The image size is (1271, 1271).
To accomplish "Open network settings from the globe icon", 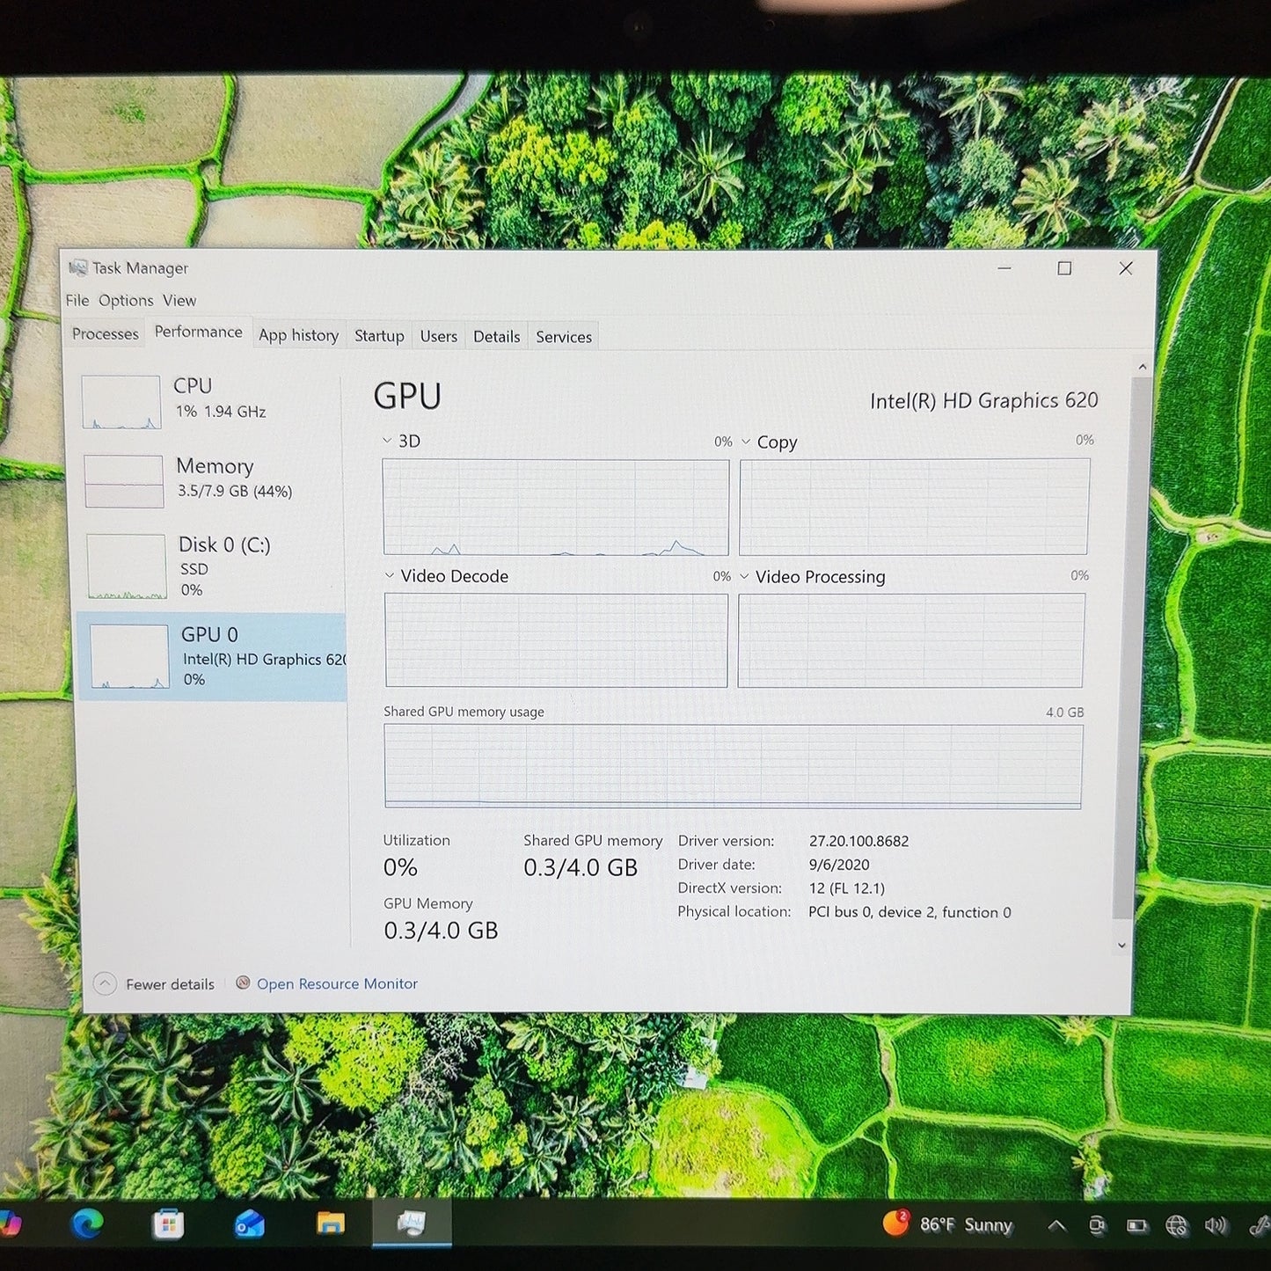I will (x=1176, y=1225).
